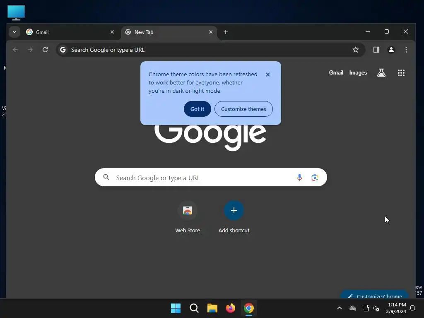Reload the current page

45,50
